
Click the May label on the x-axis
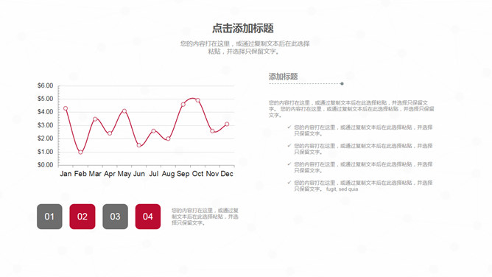pos(124,173)
